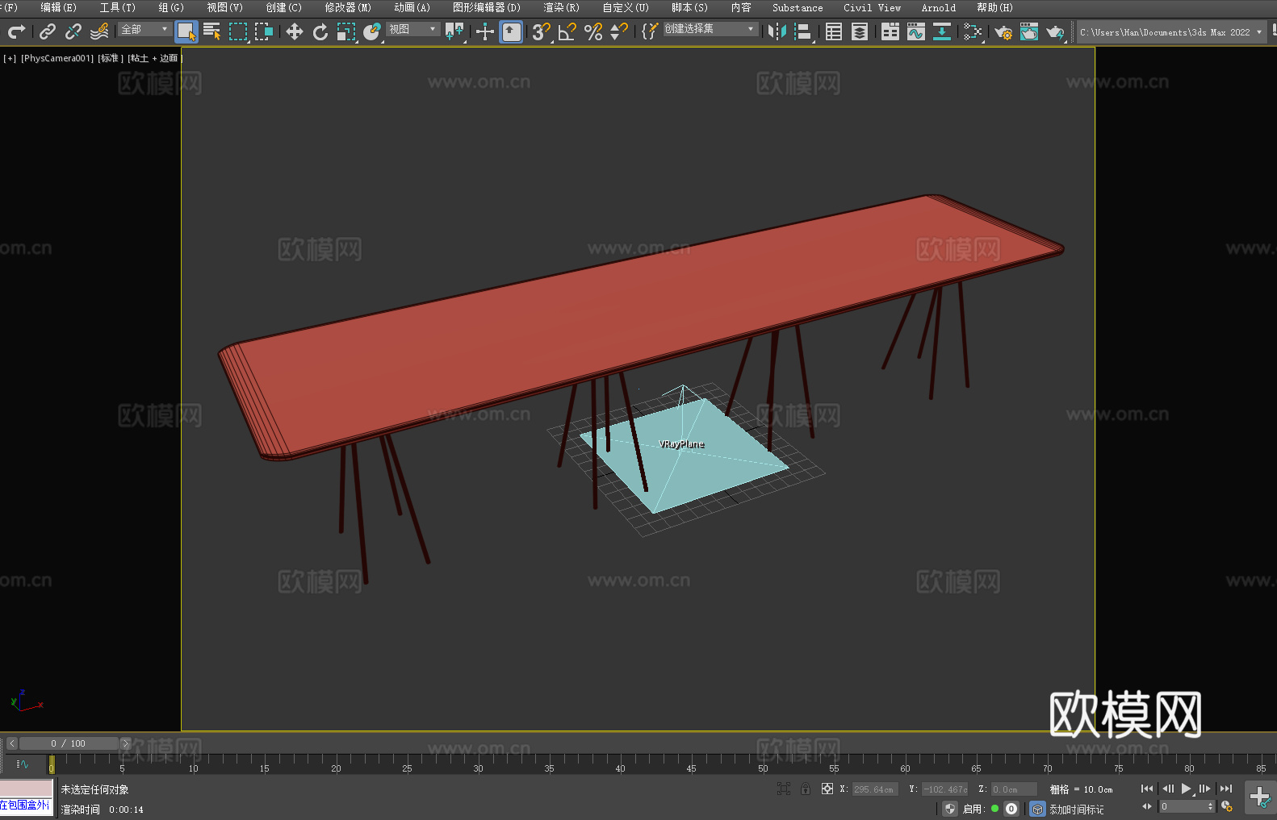Image resolution: width=1277 pixels, height=820 pixels.
Task: Click Edit Named Selection Sets icon
Action: (x=650, y=31)
